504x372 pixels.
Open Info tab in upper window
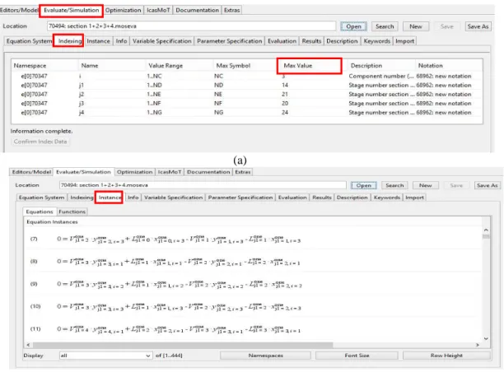point(121,41)
